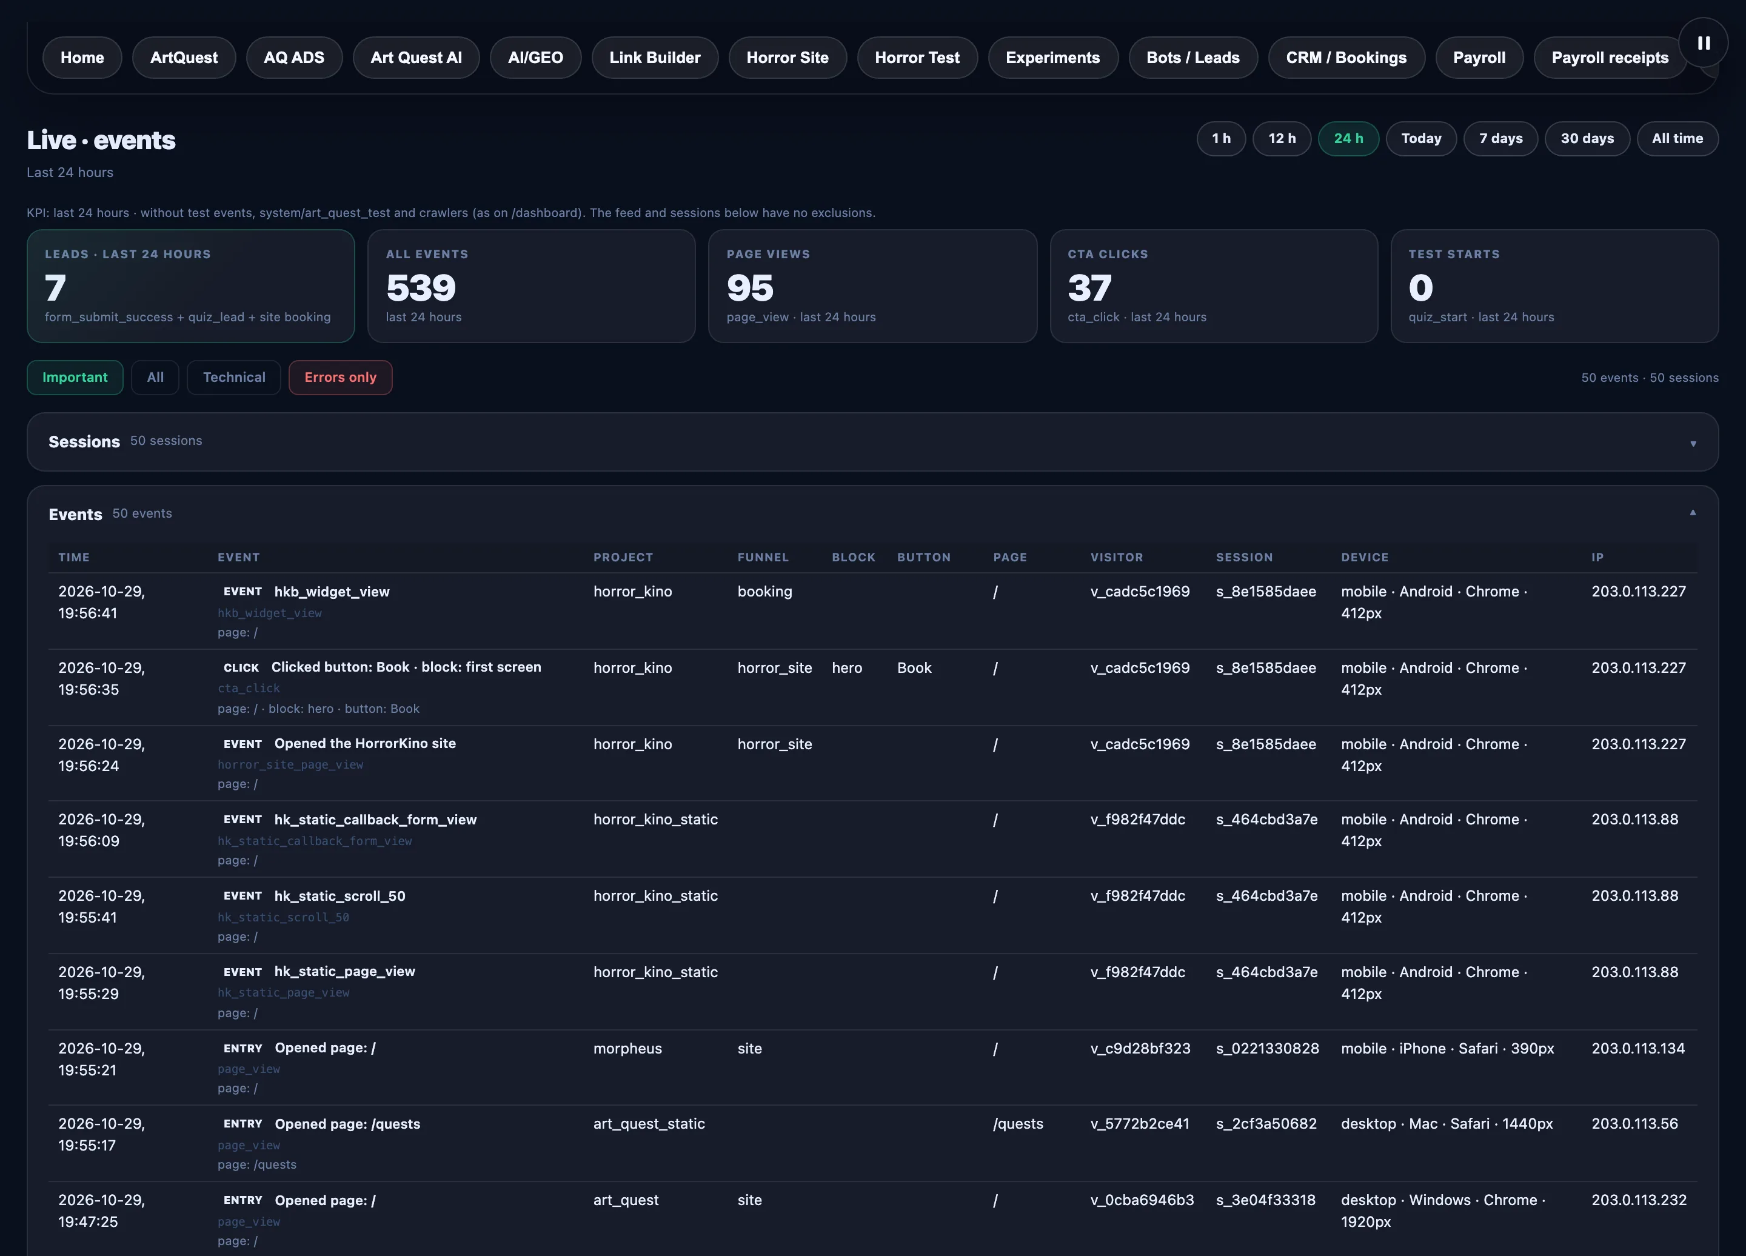
Task: Open CRM / Bookings section
Action: 1346,58
